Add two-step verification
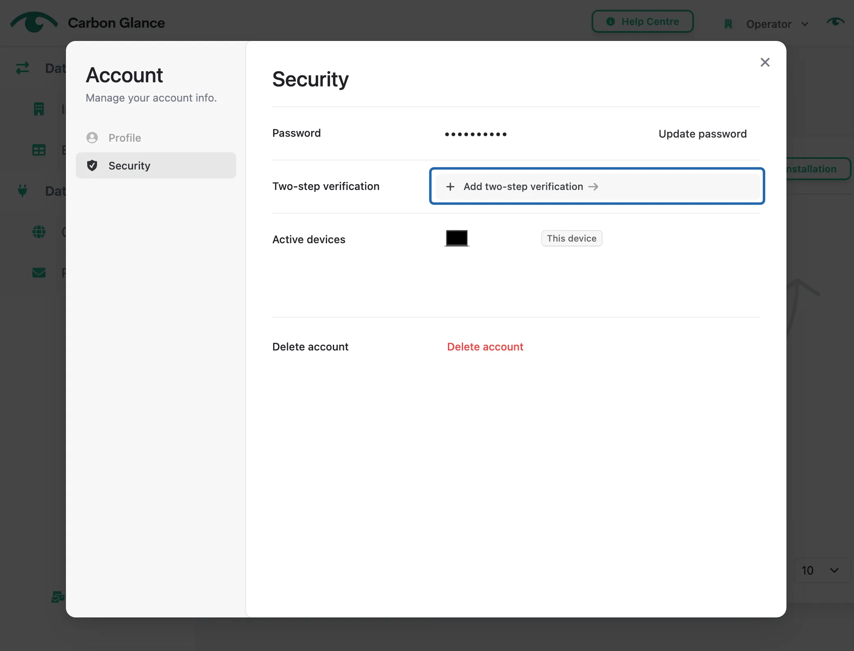Screen dimensions: 854x651 (597, 186)
